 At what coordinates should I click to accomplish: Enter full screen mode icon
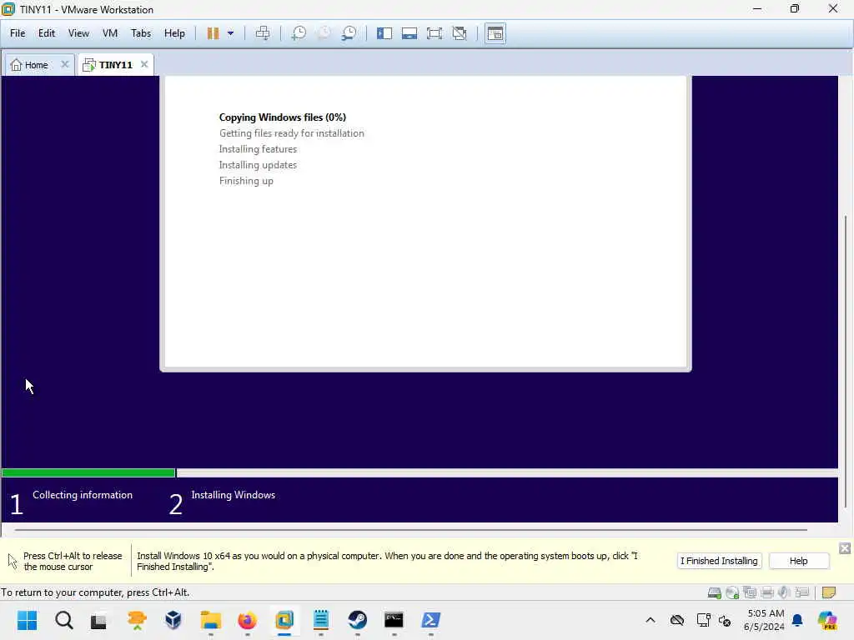tap(435, 33)
